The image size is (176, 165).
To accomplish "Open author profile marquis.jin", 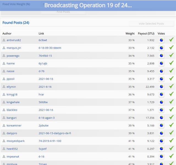I will (x=14, y=48).
